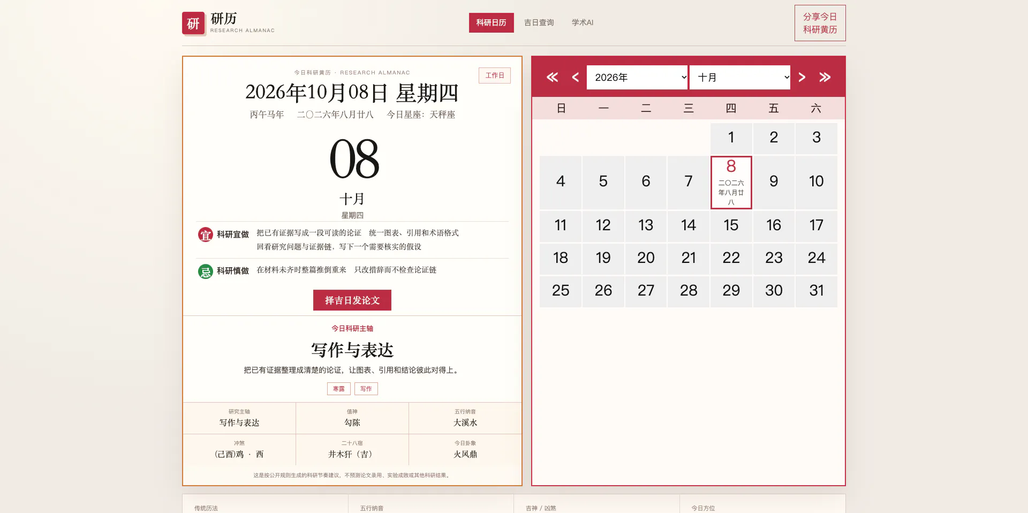Click the 写作 tag

(x=366, y=389)
